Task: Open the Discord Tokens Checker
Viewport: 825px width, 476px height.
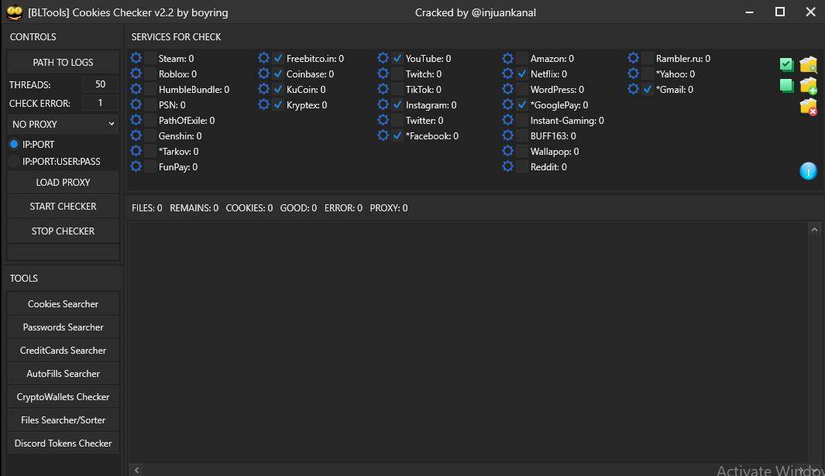Action: 63,443
